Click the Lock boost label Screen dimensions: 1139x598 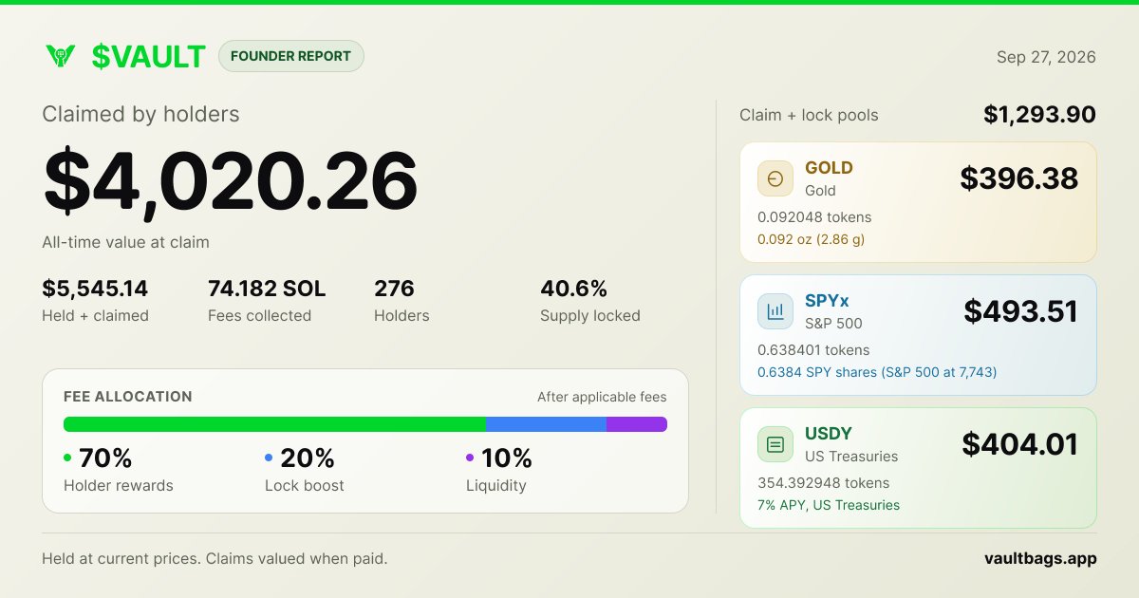305,486
